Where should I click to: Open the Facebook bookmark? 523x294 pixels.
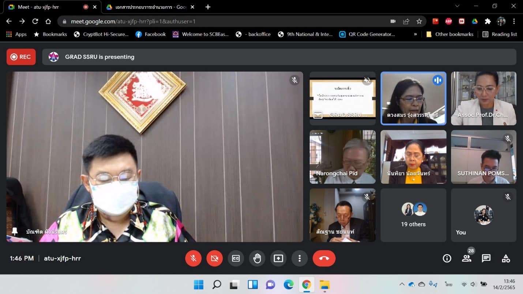151,34
